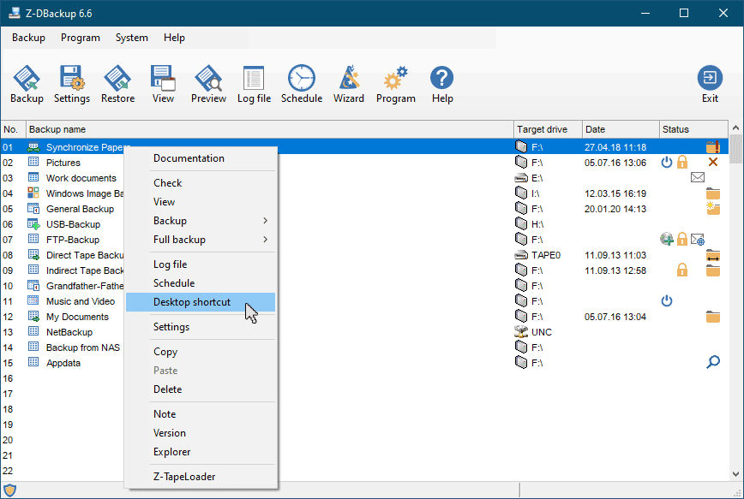
Task: Open the Program menu in menu bar
Action: [x=81, y=38]
